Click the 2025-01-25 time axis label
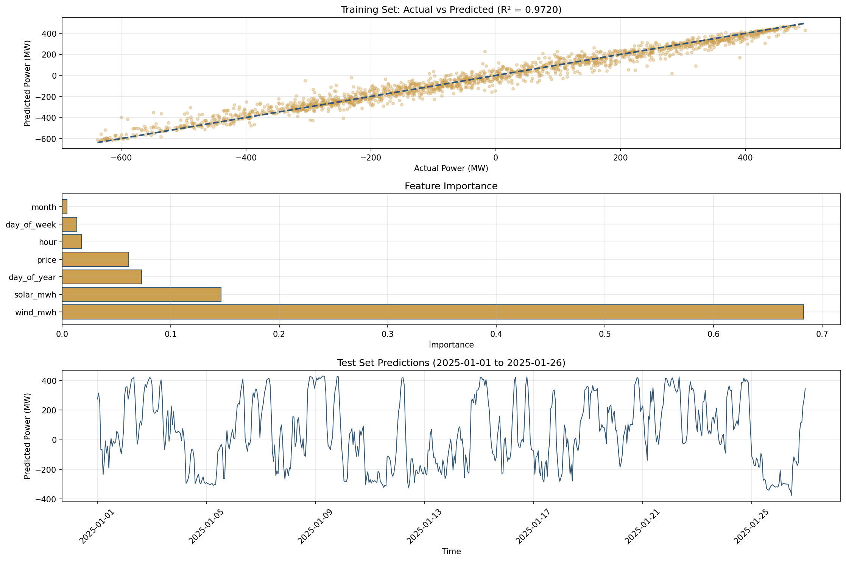846x561 pixels. pyautogui.click(x=751, y=527)
